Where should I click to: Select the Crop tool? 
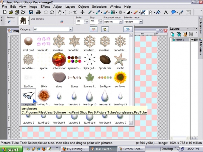pyautogui.click(x=75, y=12)
